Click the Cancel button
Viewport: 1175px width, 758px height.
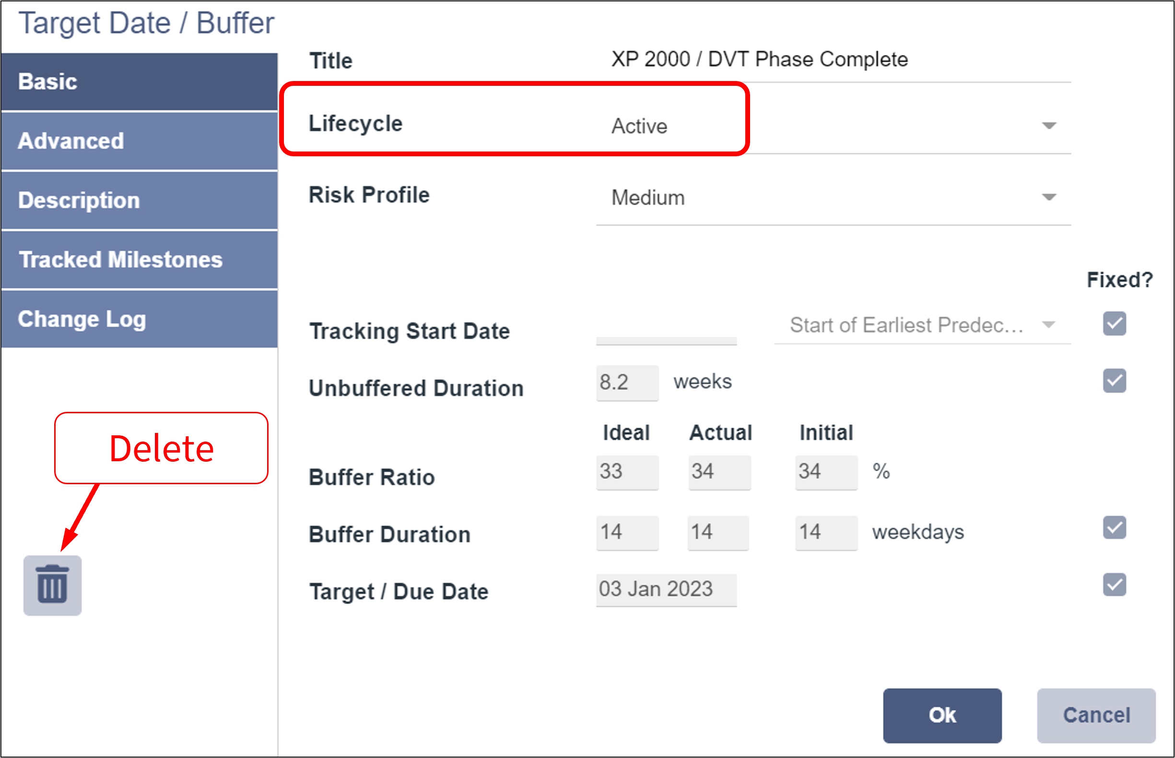click(1096, 715)
